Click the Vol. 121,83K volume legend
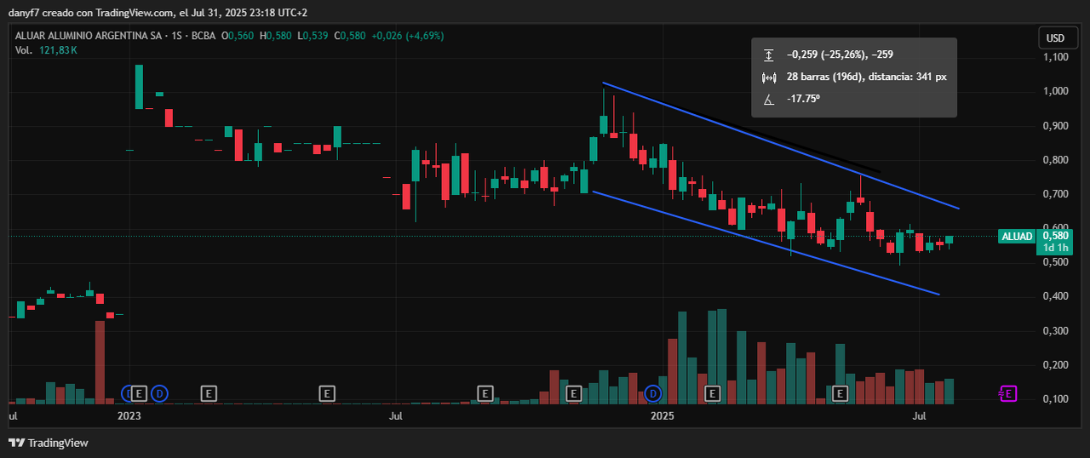The image size is (1090, 458). click(x=46, y=50)
